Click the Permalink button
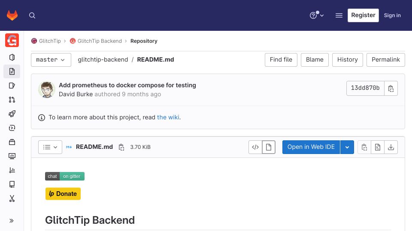412x231 pixels. point(385,60)
